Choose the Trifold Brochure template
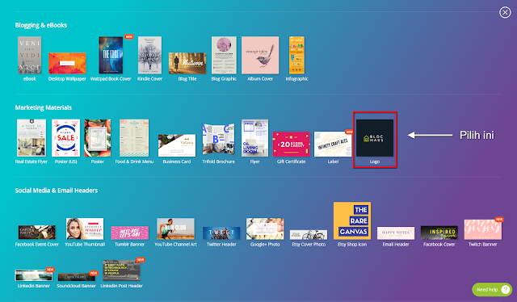 219,138
